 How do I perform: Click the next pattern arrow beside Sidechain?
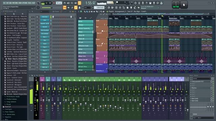point(106,7)
